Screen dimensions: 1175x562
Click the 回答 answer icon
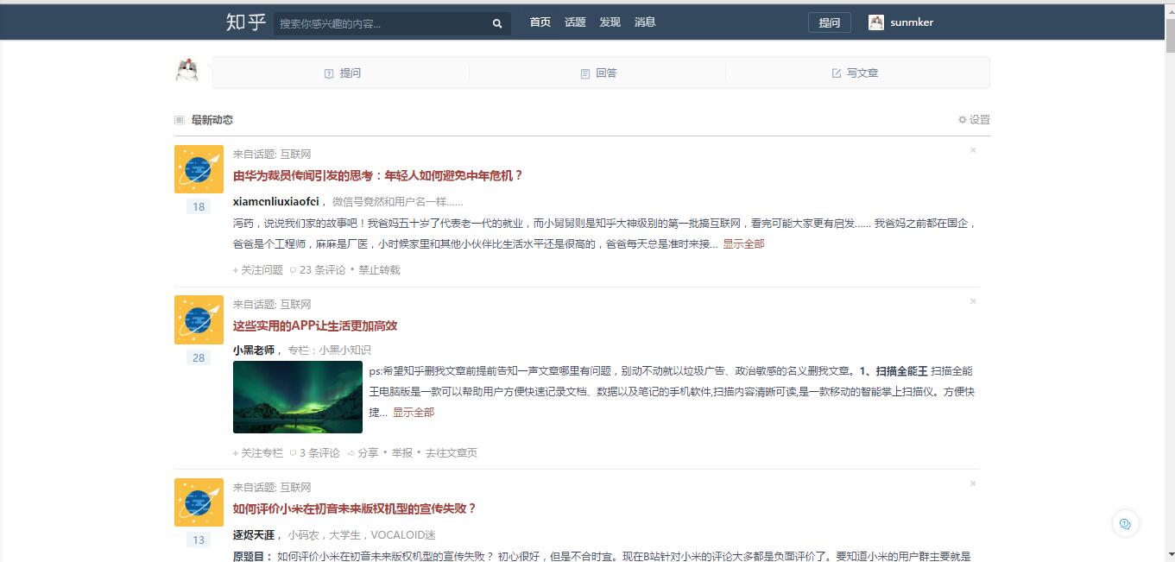pyautogui.click(x=586, y=73)
